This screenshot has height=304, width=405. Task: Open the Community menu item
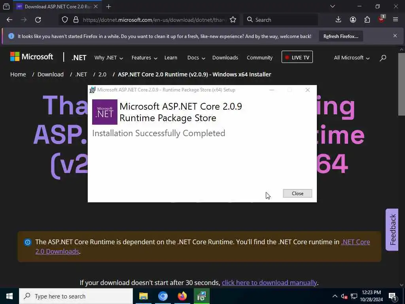(x=259, y=58)
